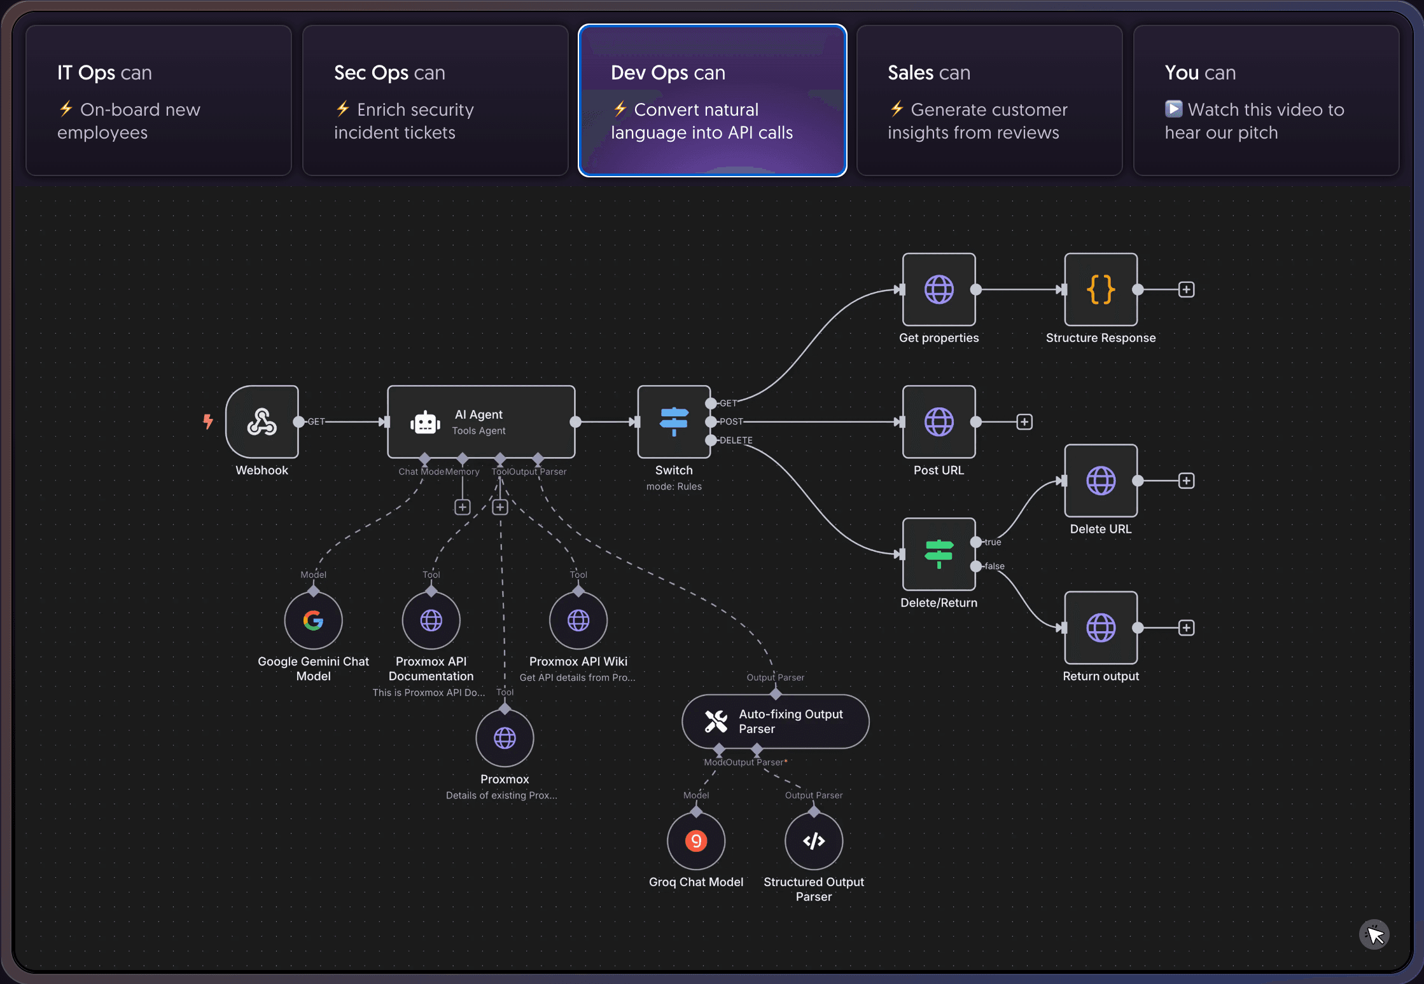Open the Return output node
Viewport: 1424px width, 984px height.
pyautogui.click(x=1101, y=627)
